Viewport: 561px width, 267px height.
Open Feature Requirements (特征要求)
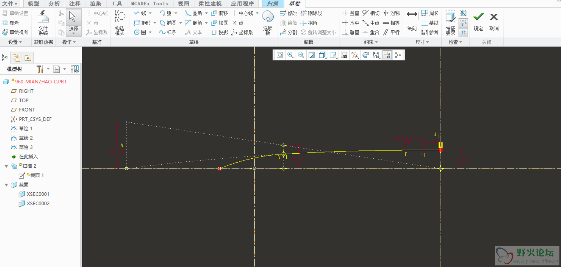click(450, 23)
